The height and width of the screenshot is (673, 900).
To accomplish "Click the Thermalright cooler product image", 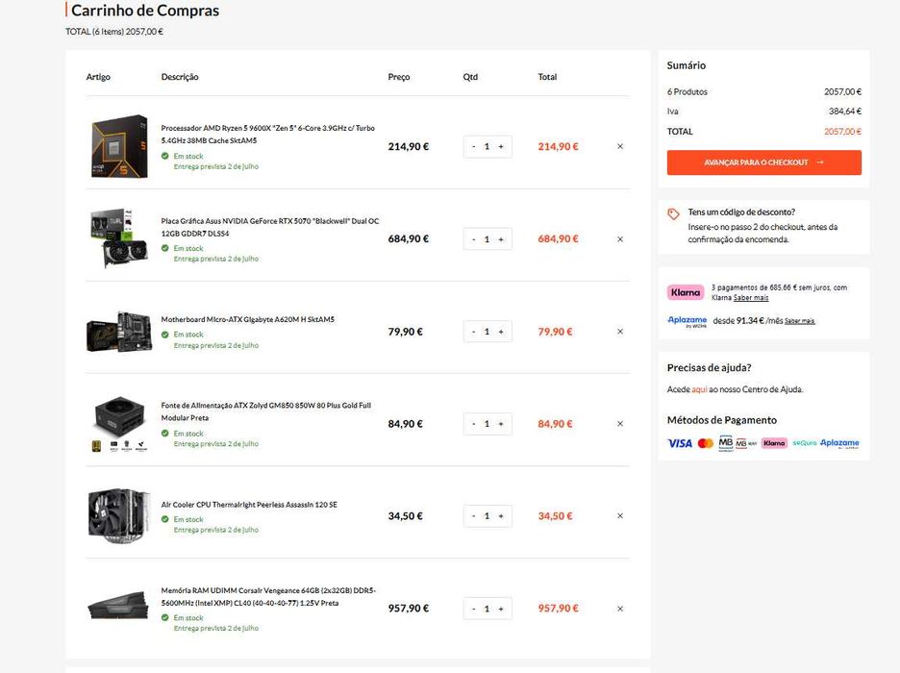I will tap(119, 514).
